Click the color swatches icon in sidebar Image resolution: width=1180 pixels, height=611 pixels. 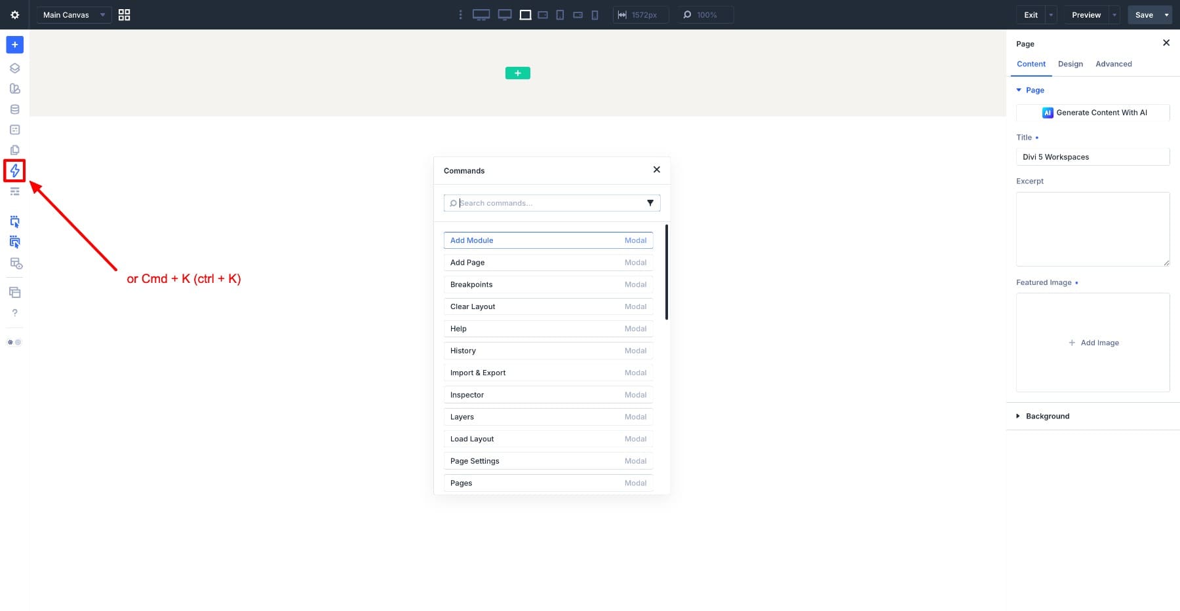(x=14, y=88)
